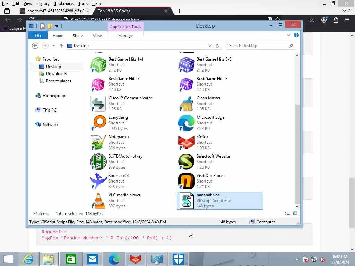
Task: Click scroll down arrow in file list
Action: pos(297,206)
